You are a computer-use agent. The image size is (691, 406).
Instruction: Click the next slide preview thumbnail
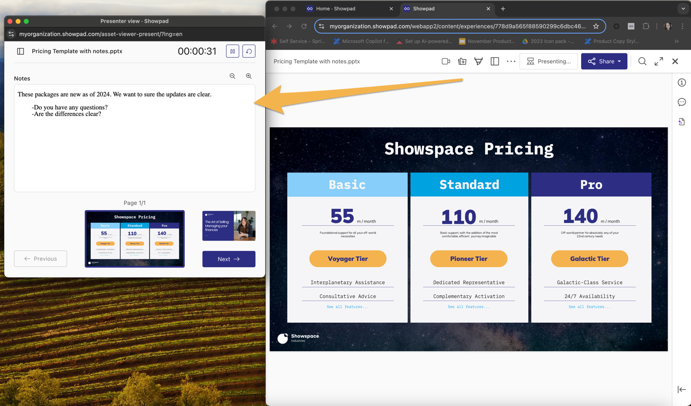(228, 226)
